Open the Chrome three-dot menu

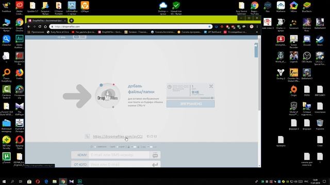point(257,27)
